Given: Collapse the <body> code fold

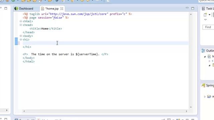Looking at the screenshot, I should click(x=21, y=36).
